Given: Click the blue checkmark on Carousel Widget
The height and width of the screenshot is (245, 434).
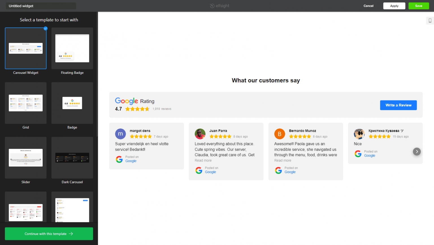Looking at the screenshot, I should pos(45,28).
